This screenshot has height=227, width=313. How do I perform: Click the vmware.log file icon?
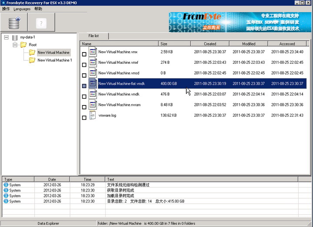coord(93,115)
